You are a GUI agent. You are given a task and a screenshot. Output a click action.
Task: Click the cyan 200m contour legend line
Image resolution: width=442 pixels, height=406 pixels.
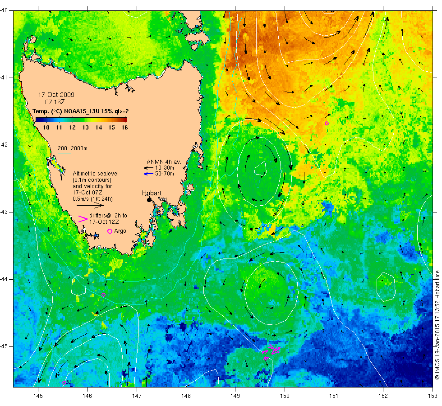click(x=64, y=153)
